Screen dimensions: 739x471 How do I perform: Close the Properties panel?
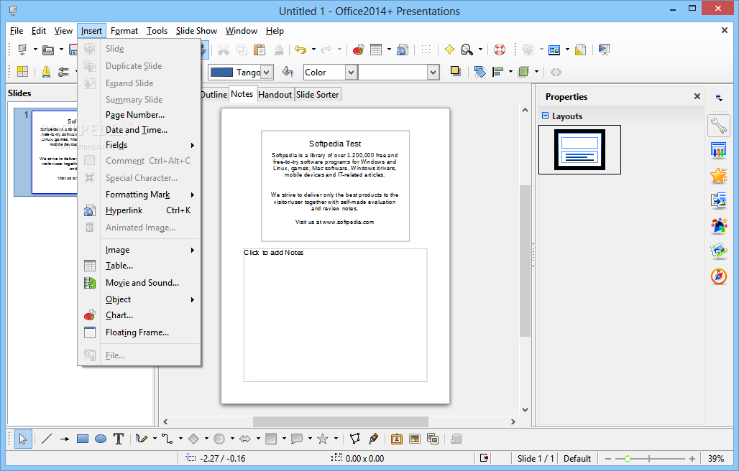[697, 96]
